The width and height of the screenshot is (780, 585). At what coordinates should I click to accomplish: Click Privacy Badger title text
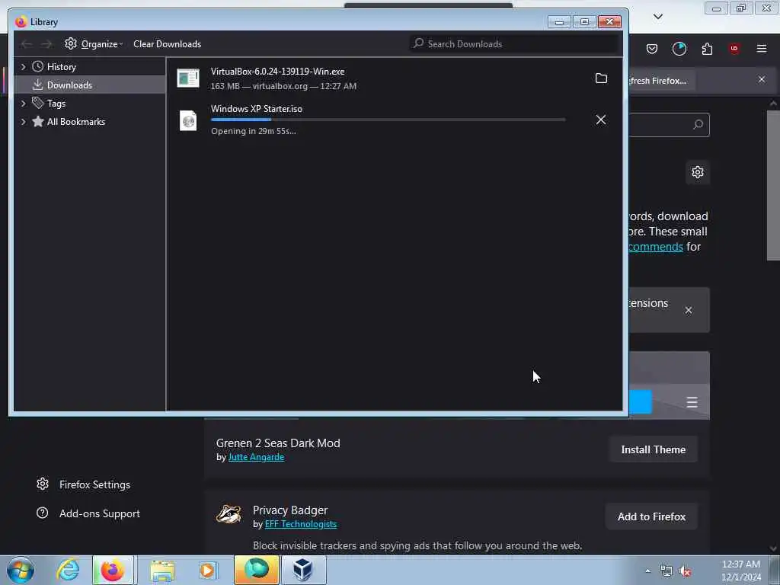[x=290, y=510]
